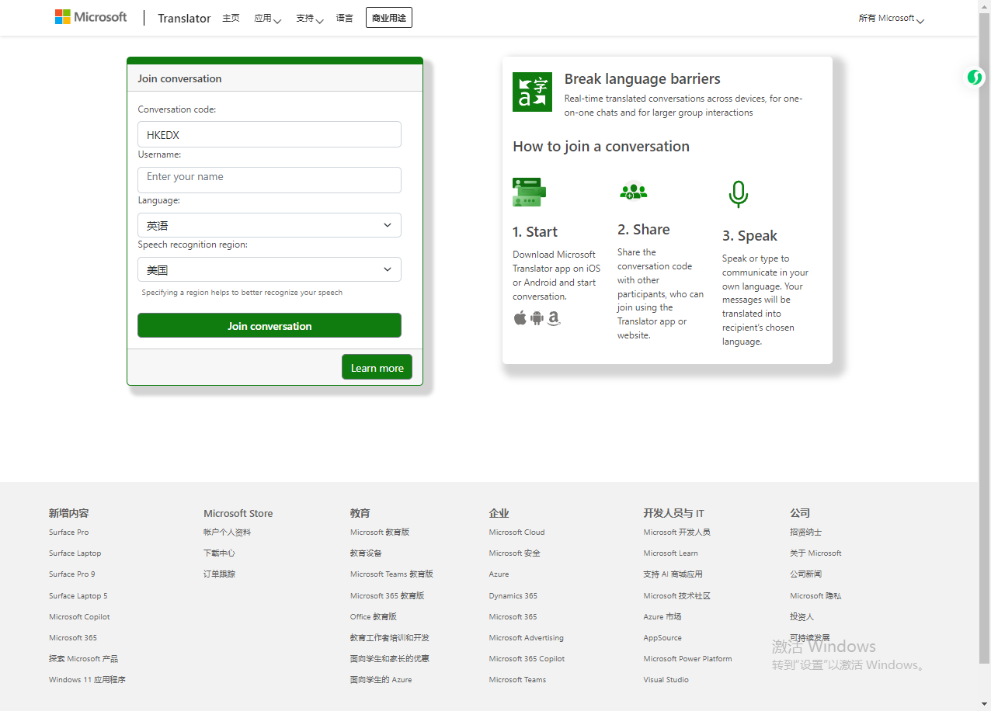This screenshot has height=711, width=991.
Task: Open the Surface Pro 9 footer link
Action: point(71,574)
